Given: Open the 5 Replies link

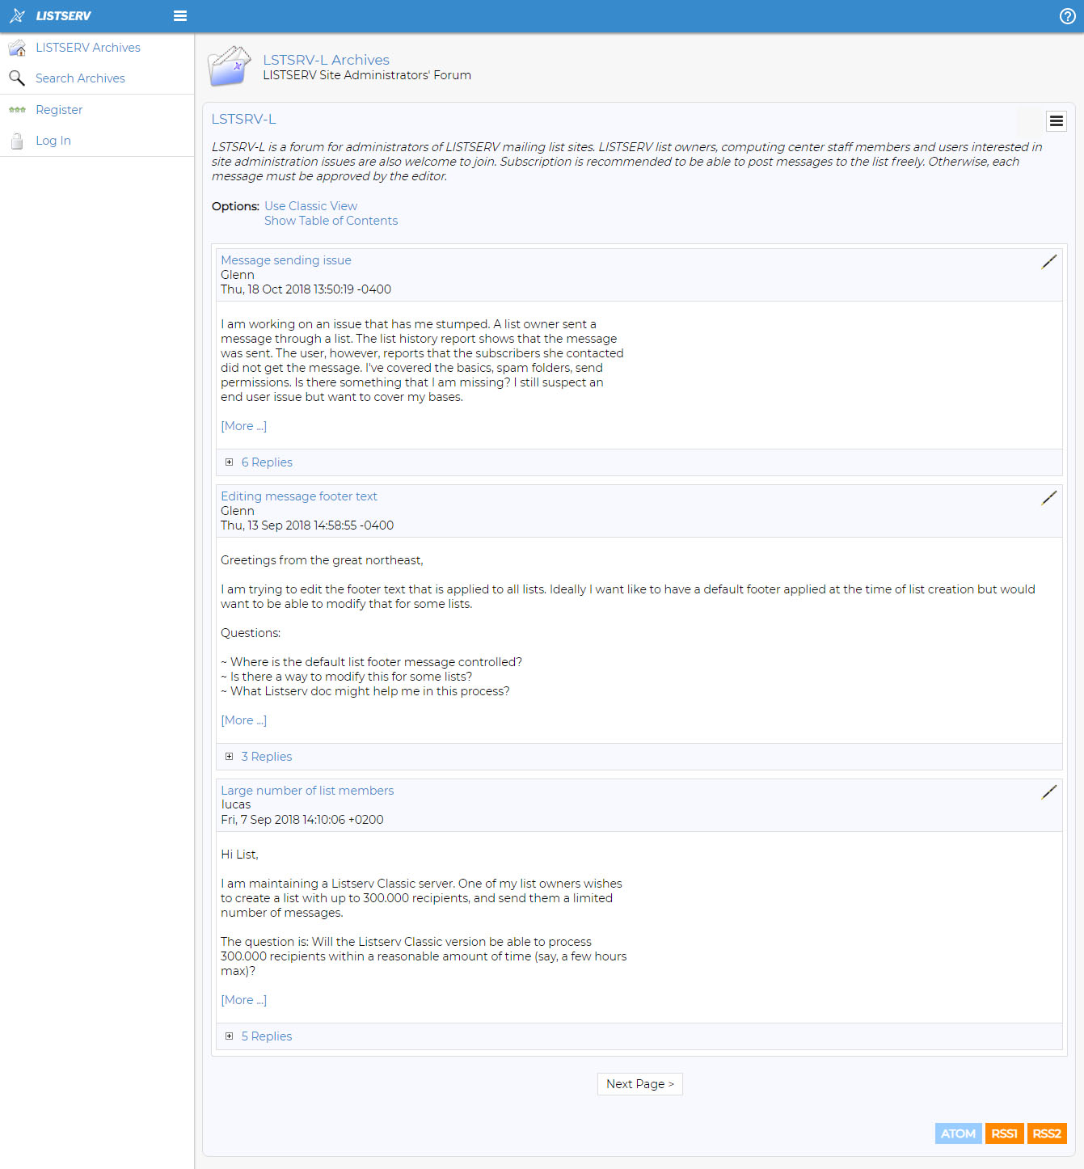Looking at the screenshot, I should coord(267,1036).
